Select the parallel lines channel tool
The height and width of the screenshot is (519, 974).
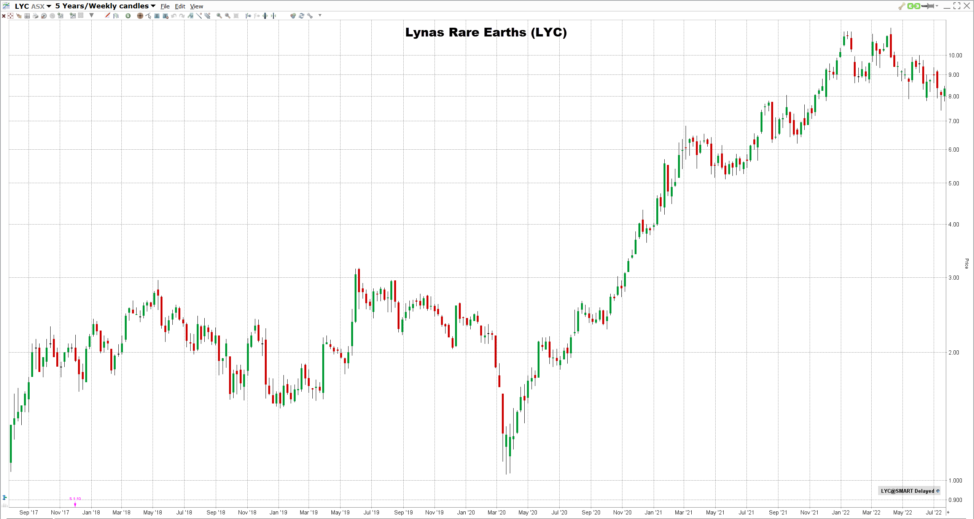(207, 16)
